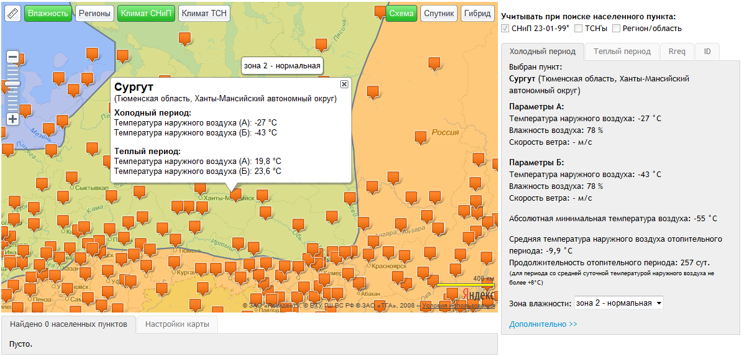742x356 pixels.
Task: Zoom out with the minus button
Action: coord(12,57)
